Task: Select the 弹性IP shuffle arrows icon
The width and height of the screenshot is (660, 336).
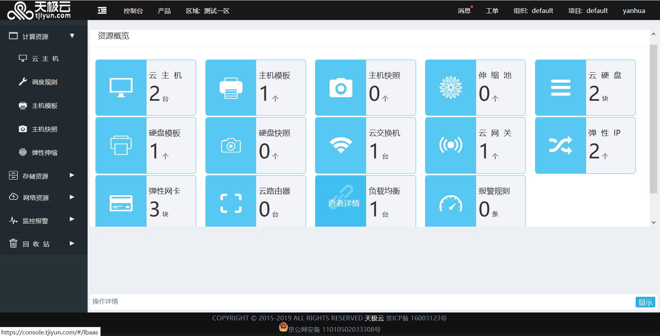Action: 560,145
